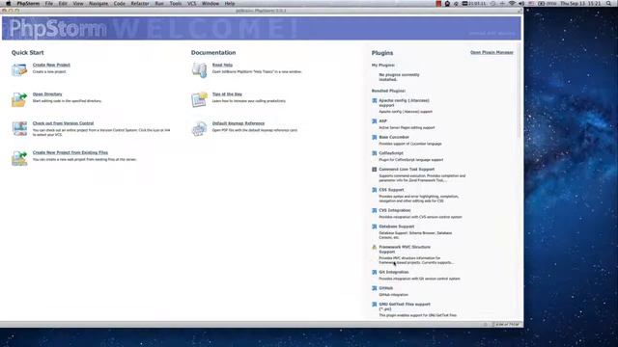Click the CoffeeScript plugin icon
This screenshot has width=618, height=347.
tap(374, 153)
